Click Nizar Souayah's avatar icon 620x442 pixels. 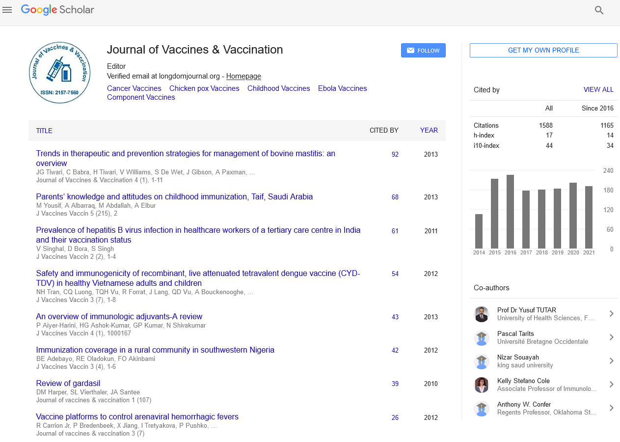(482, 361)
